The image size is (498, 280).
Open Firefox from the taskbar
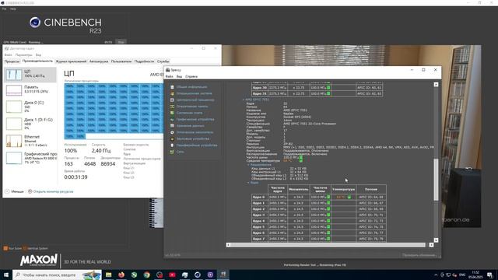121,275
